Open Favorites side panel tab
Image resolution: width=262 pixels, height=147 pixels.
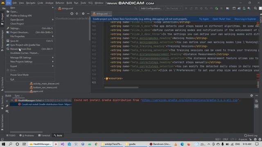click(2, 102)
